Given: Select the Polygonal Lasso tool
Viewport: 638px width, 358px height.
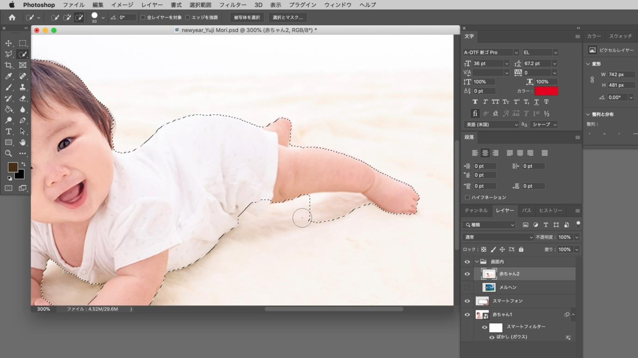Looking at the screenshot, I should (9, 54).
